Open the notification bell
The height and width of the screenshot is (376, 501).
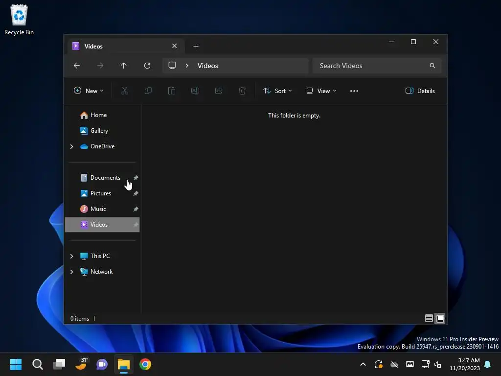tap(488, 364)
